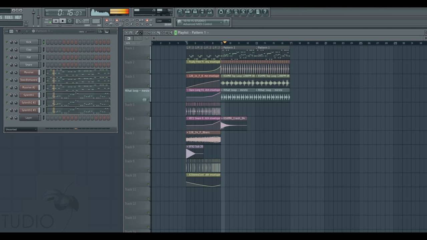Viewport: 427px width, 240px height.
Task: Click the help question mark icon
Action: tap(265, 12)
